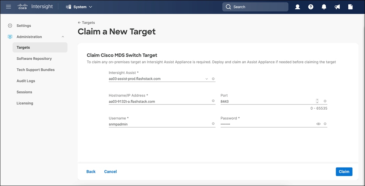Increment the Port number stepper
This screenshot has width=365, height=186.
pos(317,100)
